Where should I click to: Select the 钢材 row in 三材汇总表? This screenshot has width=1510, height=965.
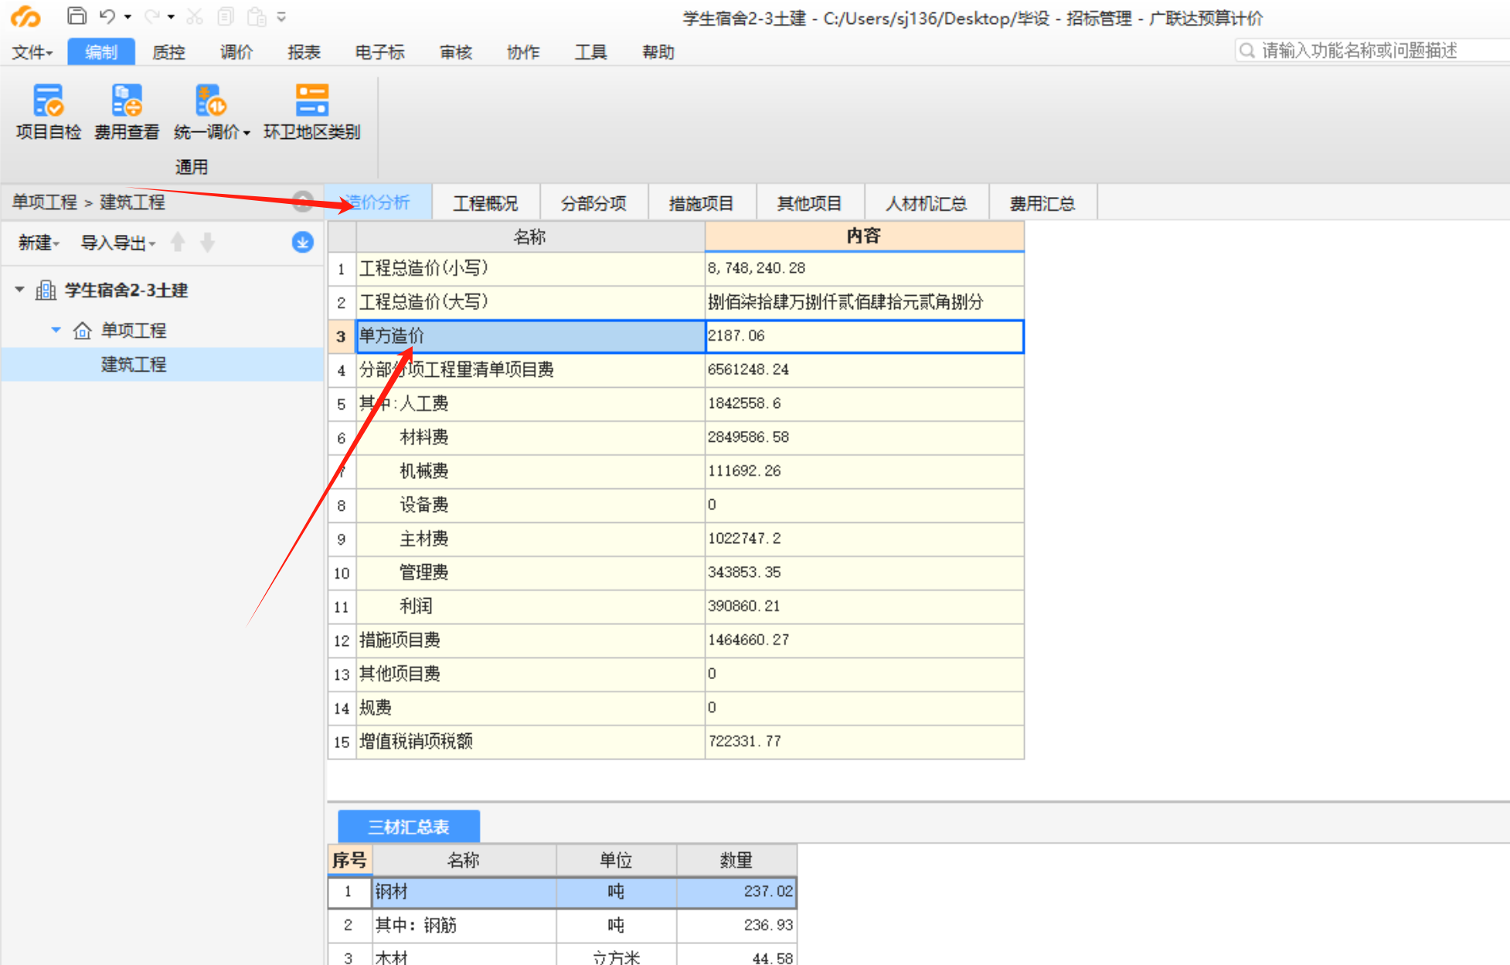[x=563, y=892]
